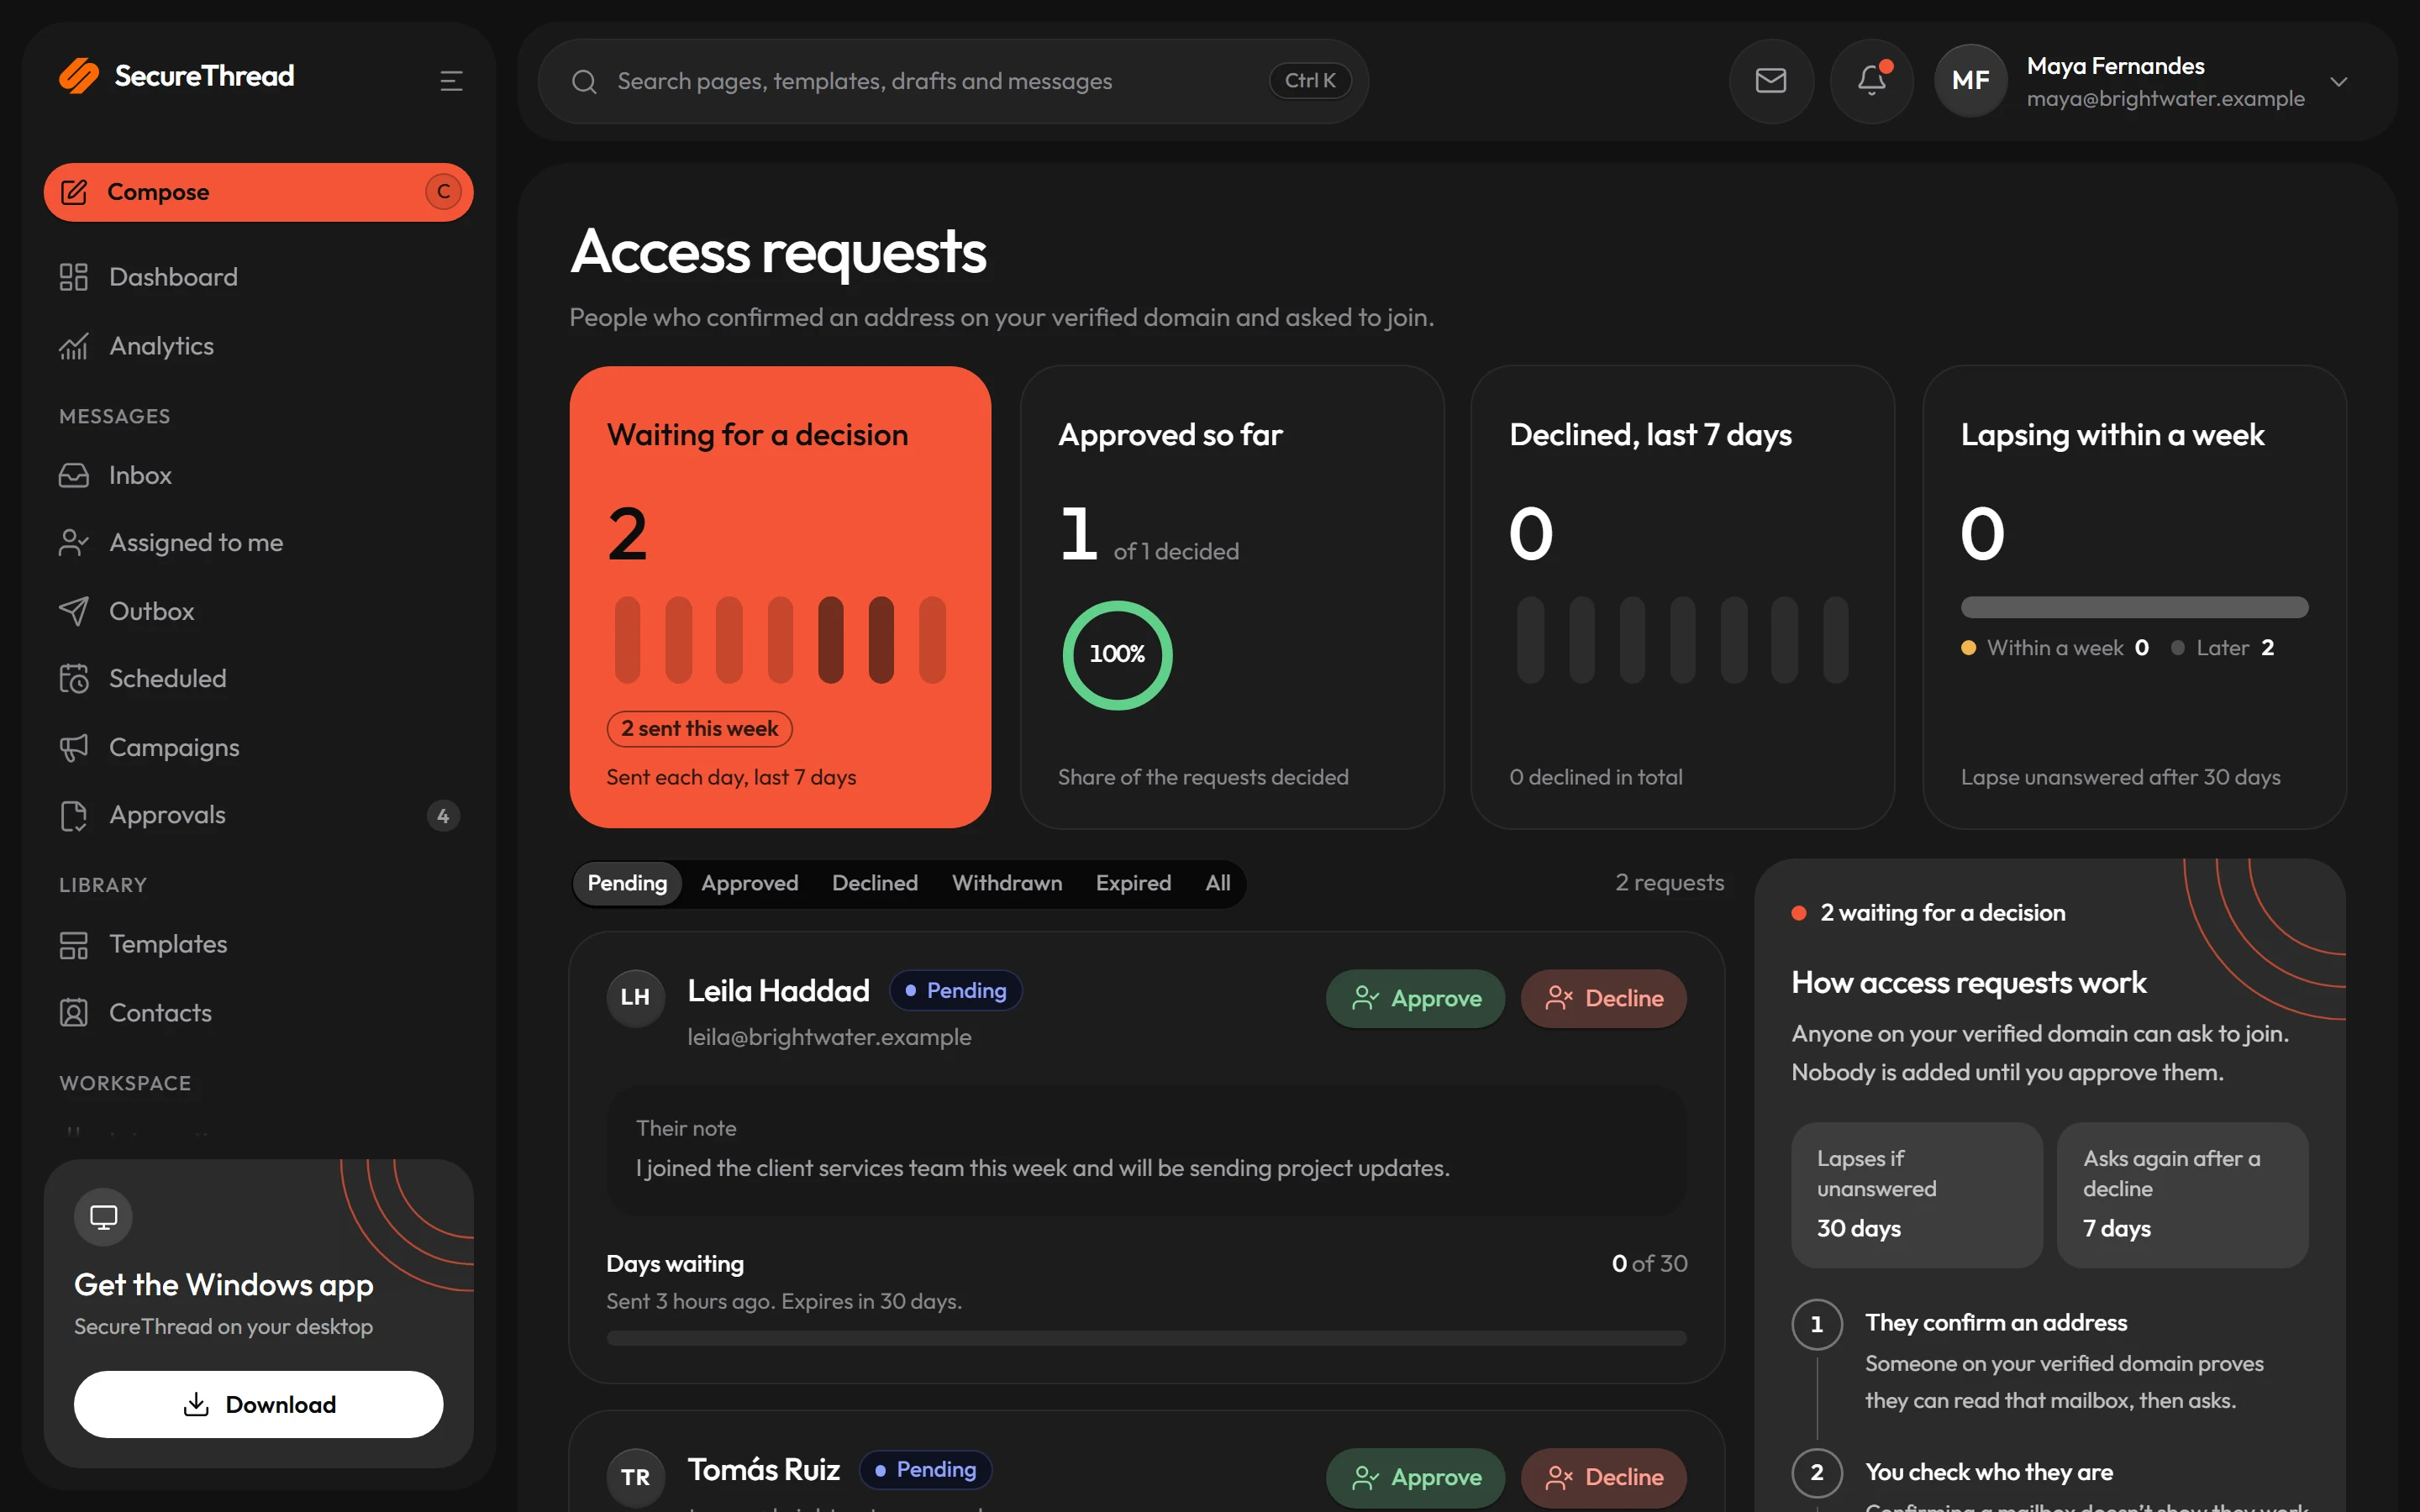Switch to the Approved tab
Screen dimensions: 2420x1512
click(749, 884)
